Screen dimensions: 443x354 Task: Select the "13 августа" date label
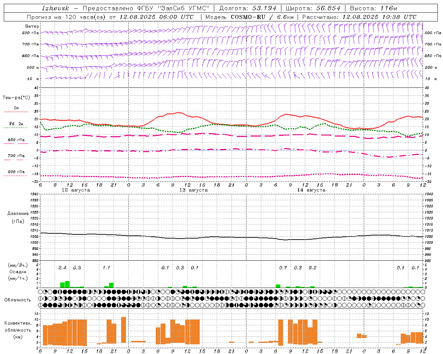(x=193, y=190)
